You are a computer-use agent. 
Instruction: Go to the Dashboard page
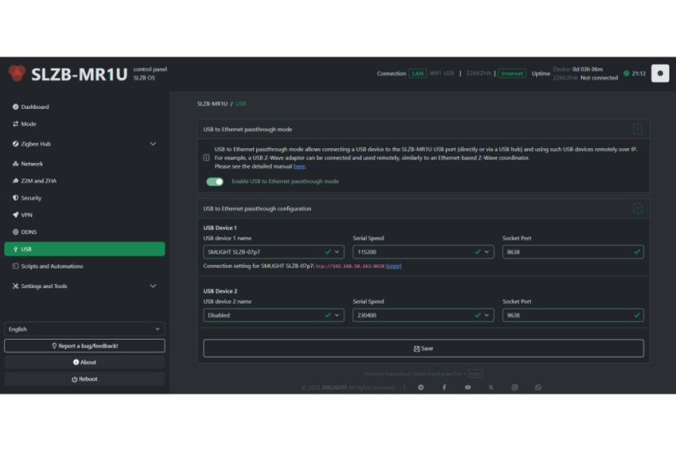pyautogui.click(x=35, y=107)
